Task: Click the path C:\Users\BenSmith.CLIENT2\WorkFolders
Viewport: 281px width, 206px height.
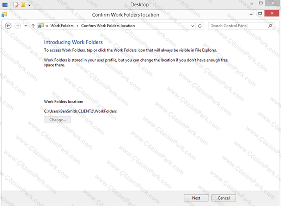Action: tap(80, 111)
